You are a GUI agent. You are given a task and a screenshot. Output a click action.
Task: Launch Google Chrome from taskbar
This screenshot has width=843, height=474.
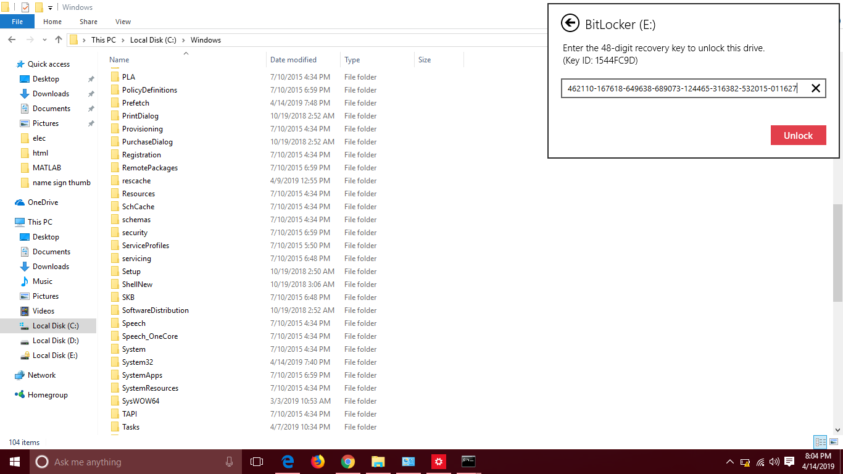pyautogui.click(x=348, y=462)
